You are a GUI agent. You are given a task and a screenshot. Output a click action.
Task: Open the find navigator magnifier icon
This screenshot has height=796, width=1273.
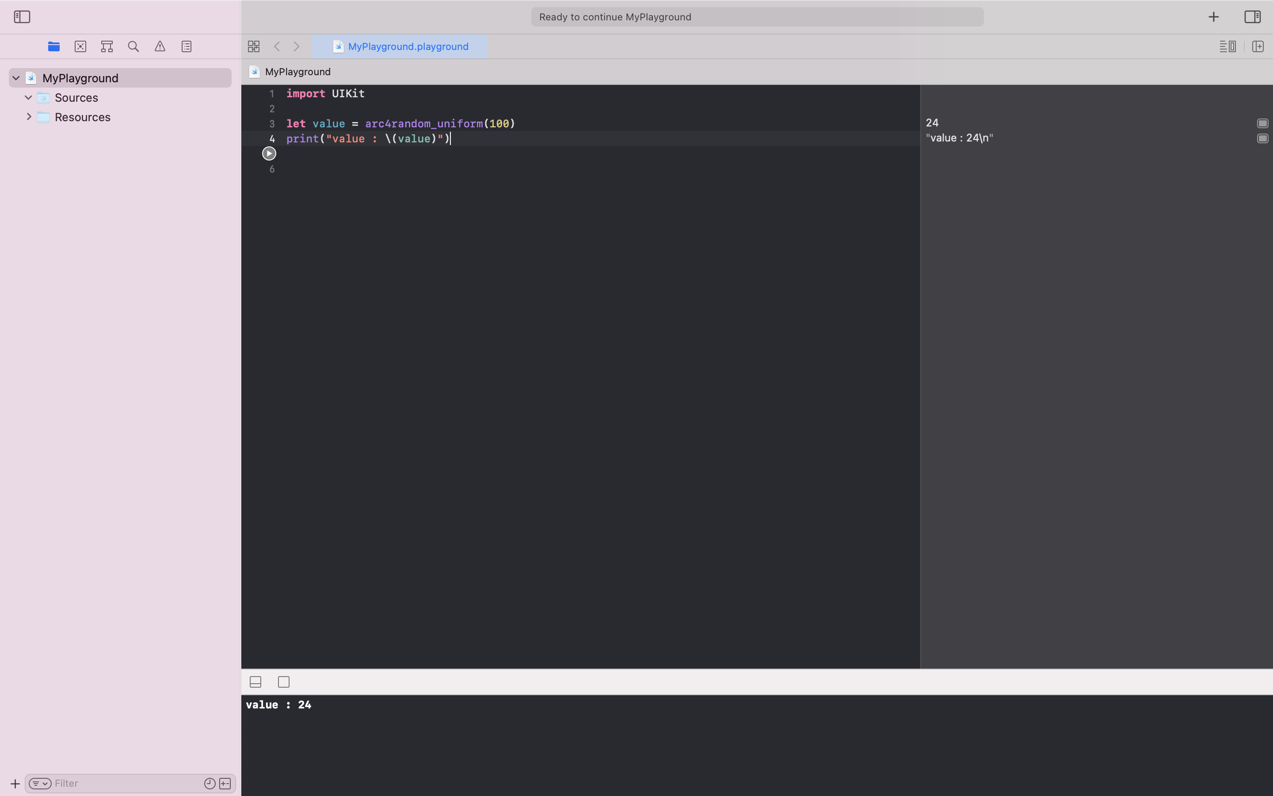[x=133, y=46]
